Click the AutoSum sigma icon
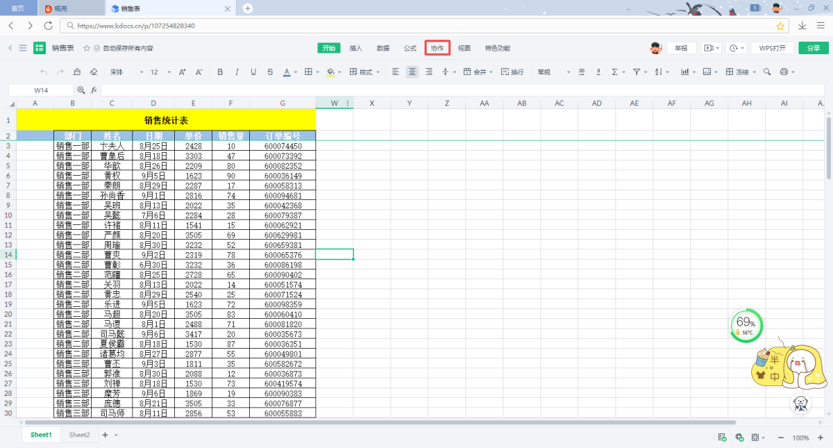 pyautogui.click(x=614, y=72)
